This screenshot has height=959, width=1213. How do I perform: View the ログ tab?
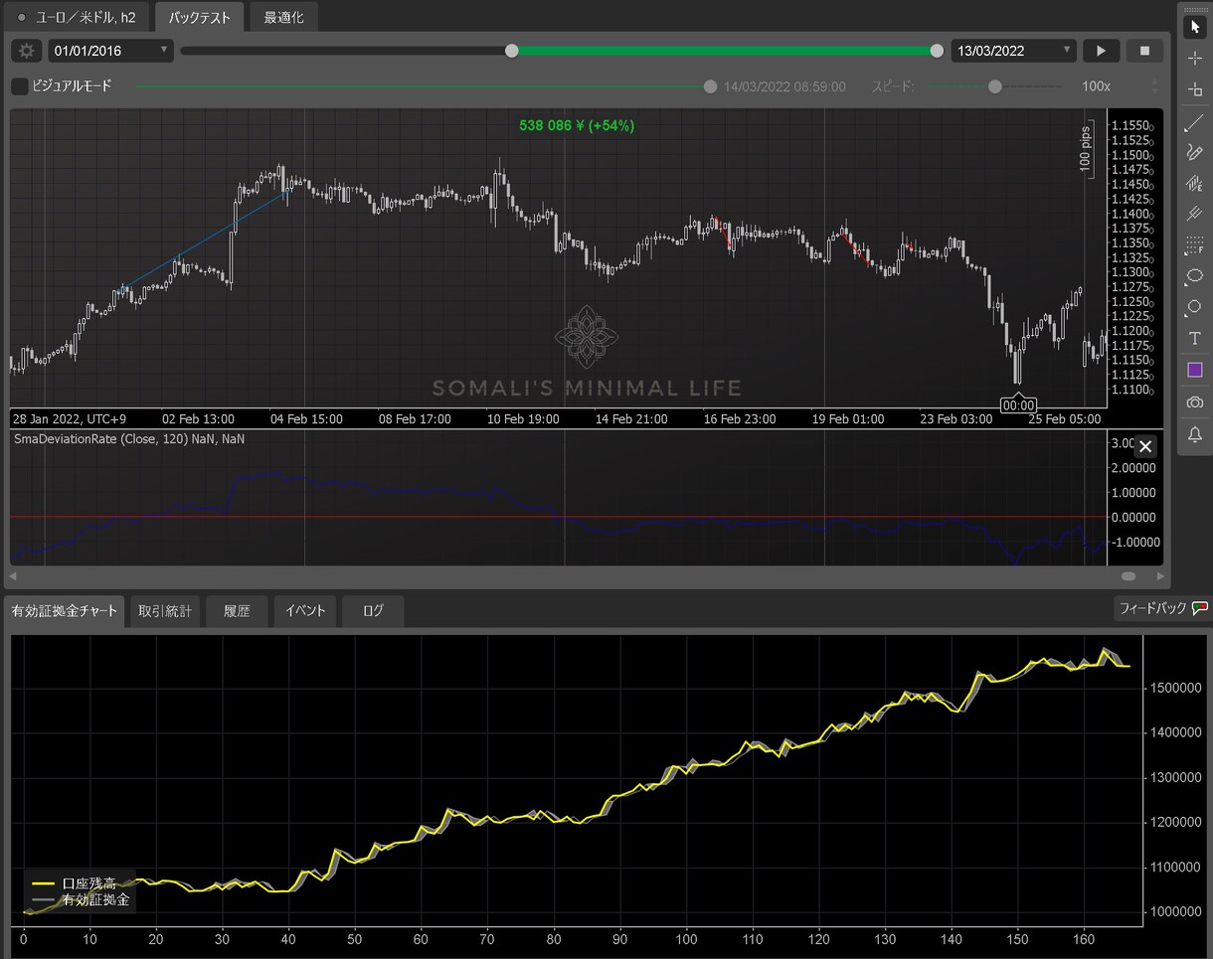pos(374,611)
